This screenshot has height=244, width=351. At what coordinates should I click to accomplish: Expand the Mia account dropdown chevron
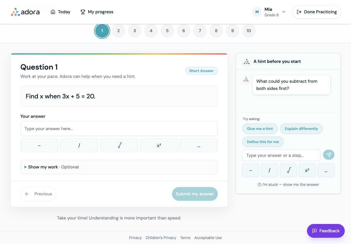pos(284,12)
